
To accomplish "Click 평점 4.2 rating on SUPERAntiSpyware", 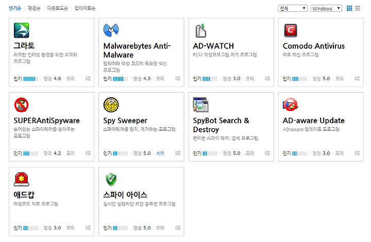I will coord(52,153).
